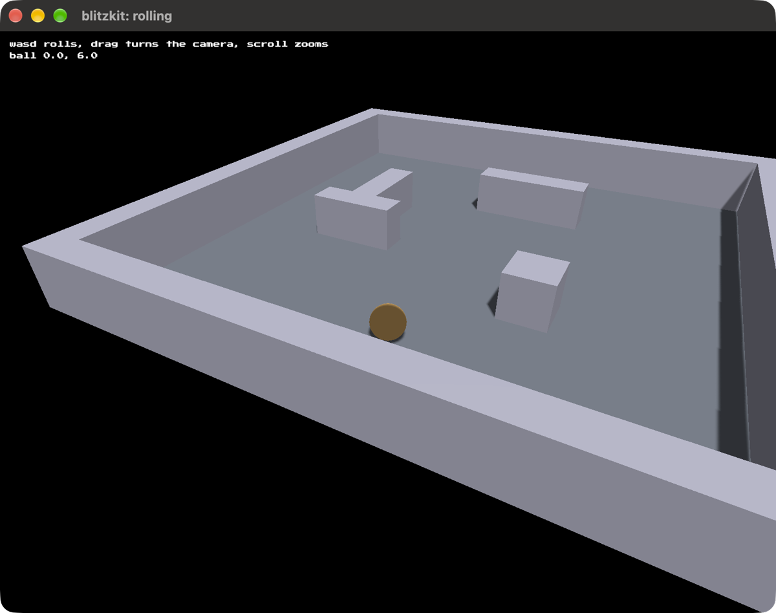Close the blitzkit window with red button
This screenshot has height=613, width=776.
pyautogui.click(x=16, y=16)
